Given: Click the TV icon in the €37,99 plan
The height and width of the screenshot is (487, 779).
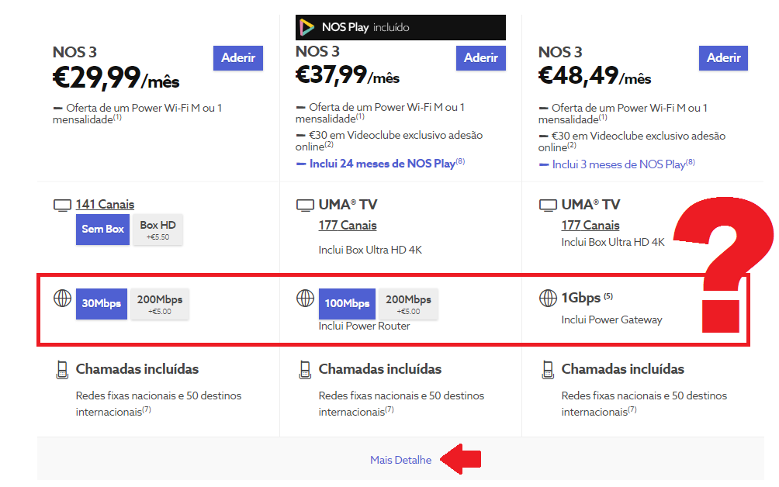Looking at the screenshot, I should point(304,206).
